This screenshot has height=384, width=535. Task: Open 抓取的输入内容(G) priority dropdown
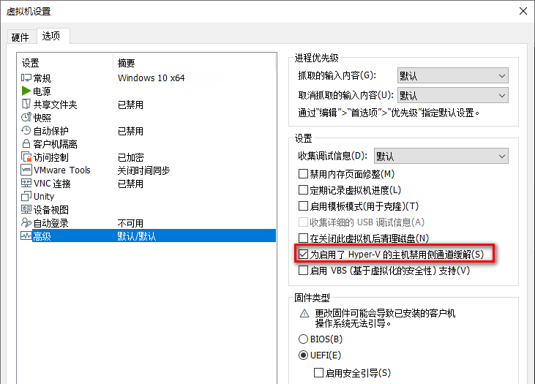[453, 75]
